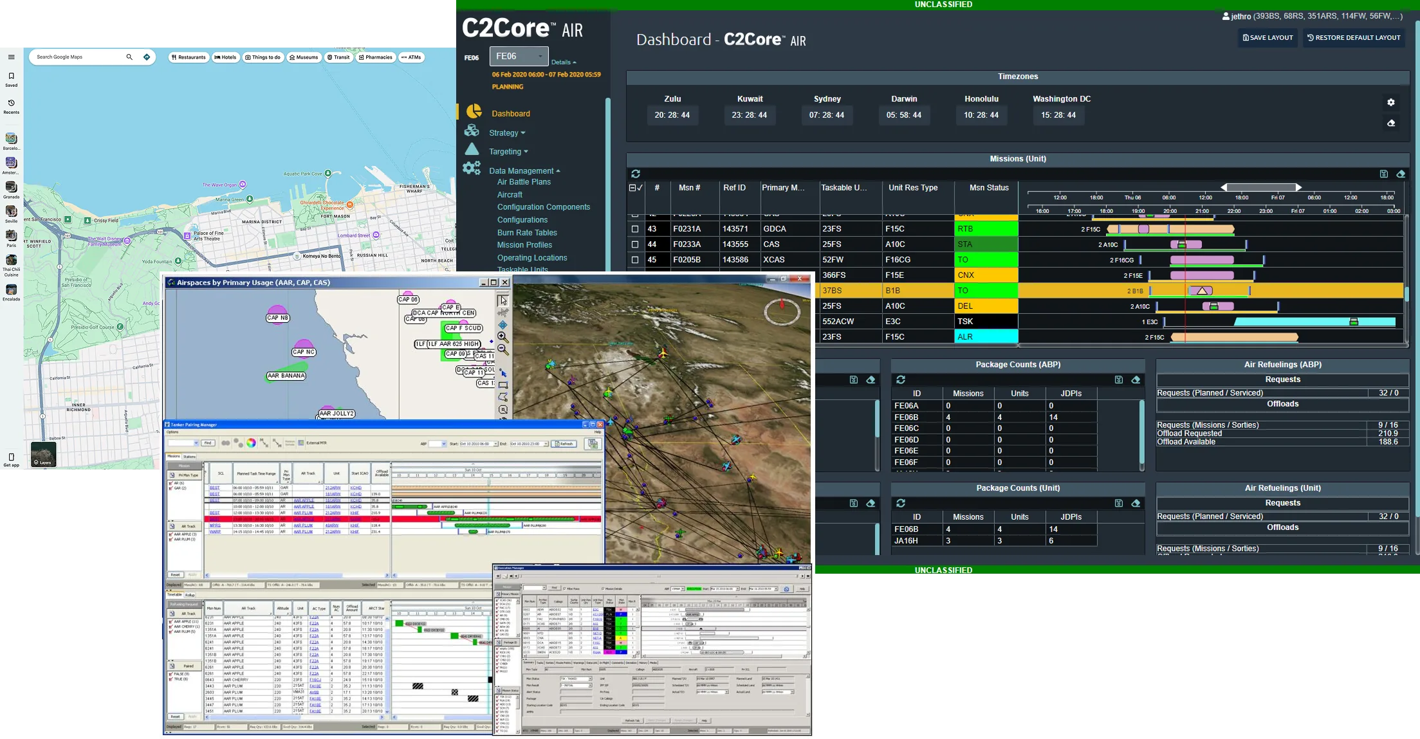Expand the Targeting menu in sidebar

point(508,152)
